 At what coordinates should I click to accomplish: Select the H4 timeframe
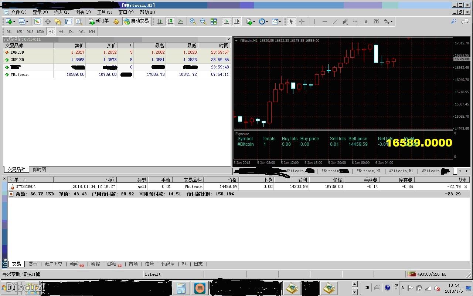[x=61, y=31]
